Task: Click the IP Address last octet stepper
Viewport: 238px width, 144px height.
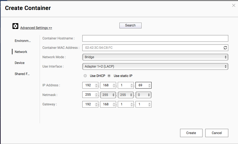Action: click(x=149, y=85)
